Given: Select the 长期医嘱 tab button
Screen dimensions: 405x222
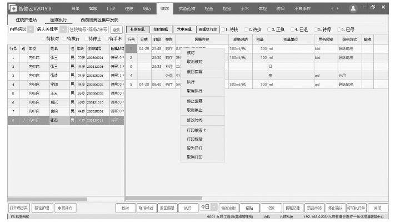Looking at the screenshot, I should click(x=137, y=29).
